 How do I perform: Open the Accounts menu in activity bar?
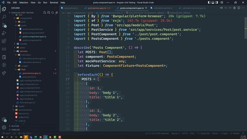click(4, 120)
